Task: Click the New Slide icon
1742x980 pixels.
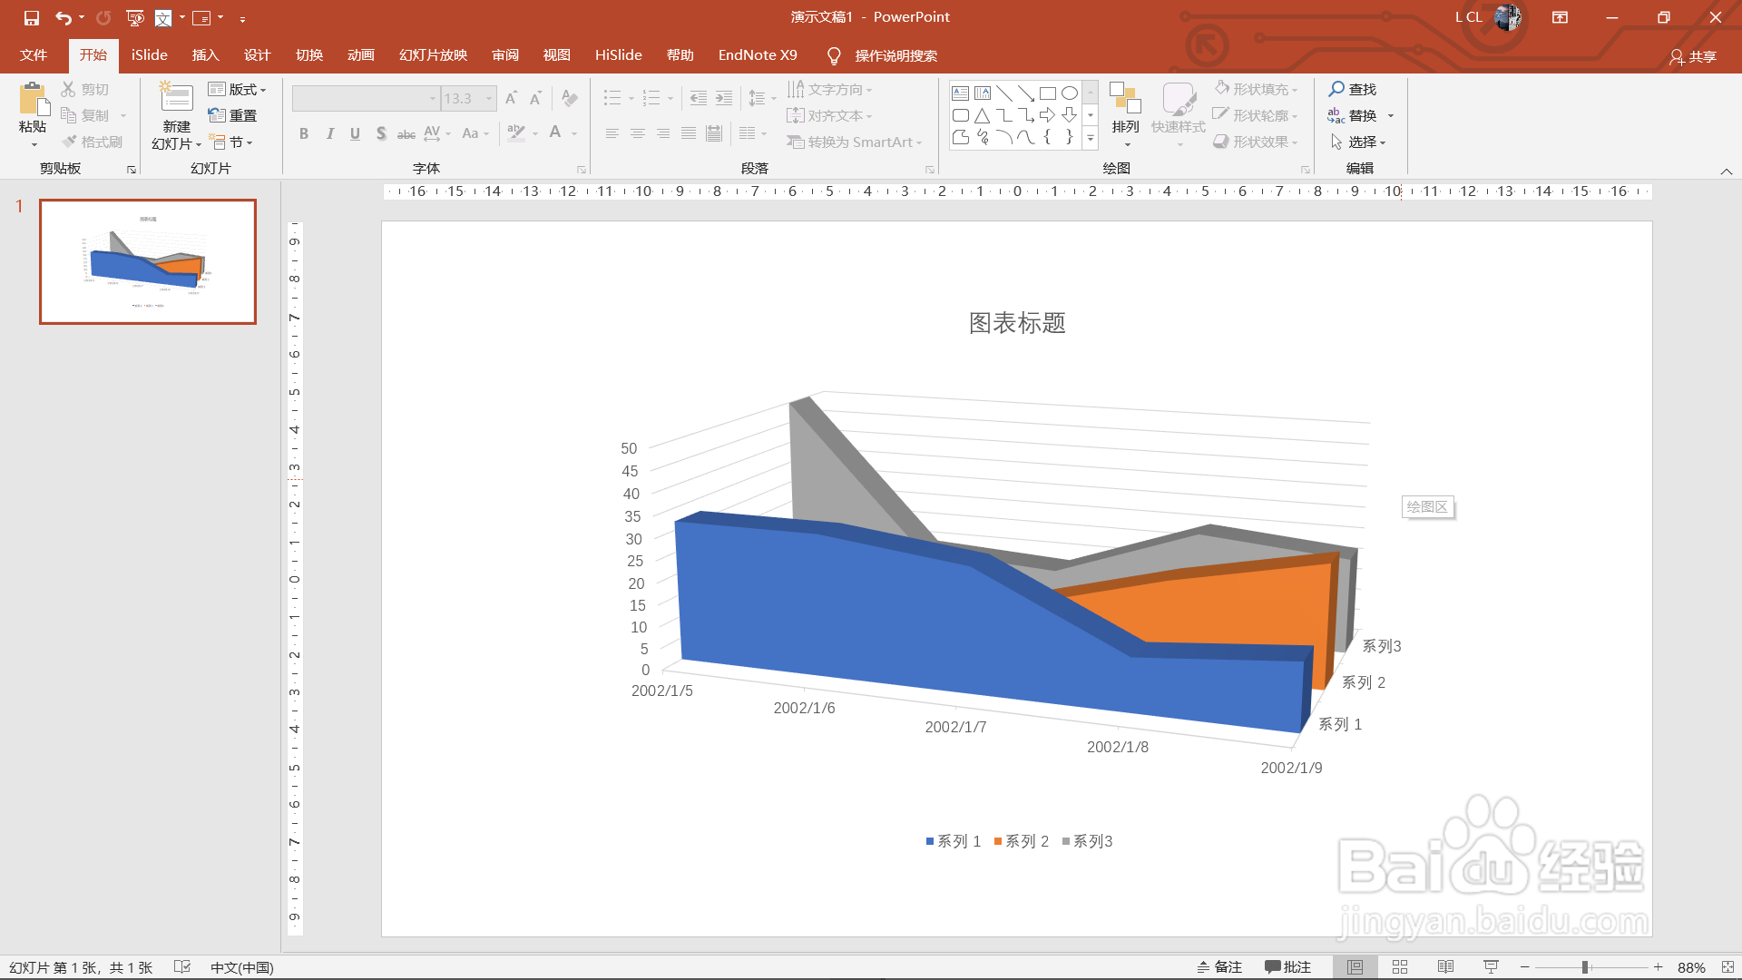Action: click(176, 98)
